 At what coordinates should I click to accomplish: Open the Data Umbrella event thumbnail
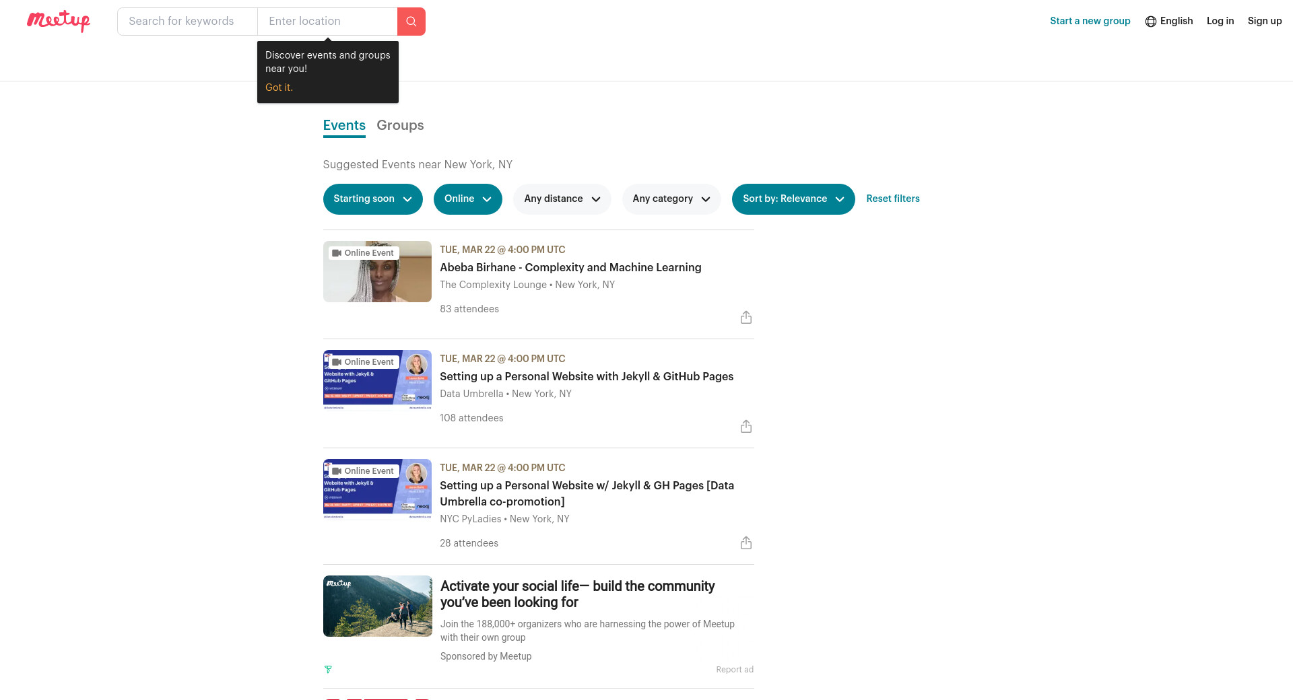tap(377, 380)
